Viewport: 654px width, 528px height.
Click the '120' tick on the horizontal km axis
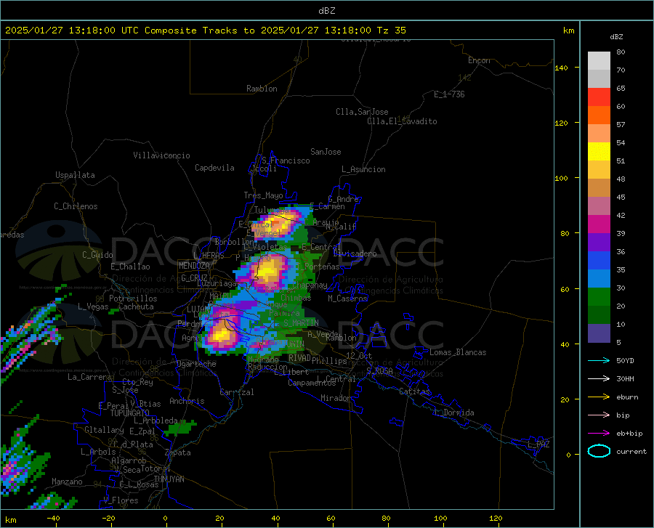[496, 518]
